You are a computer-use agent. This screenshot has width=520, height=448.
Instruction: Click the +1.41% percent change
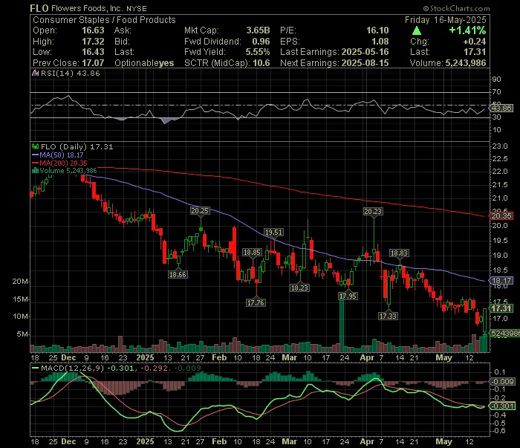[467, 30]
